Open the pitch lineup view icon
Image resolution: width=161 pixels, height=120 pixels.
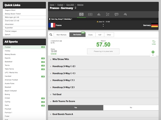[x=90, y=14]
